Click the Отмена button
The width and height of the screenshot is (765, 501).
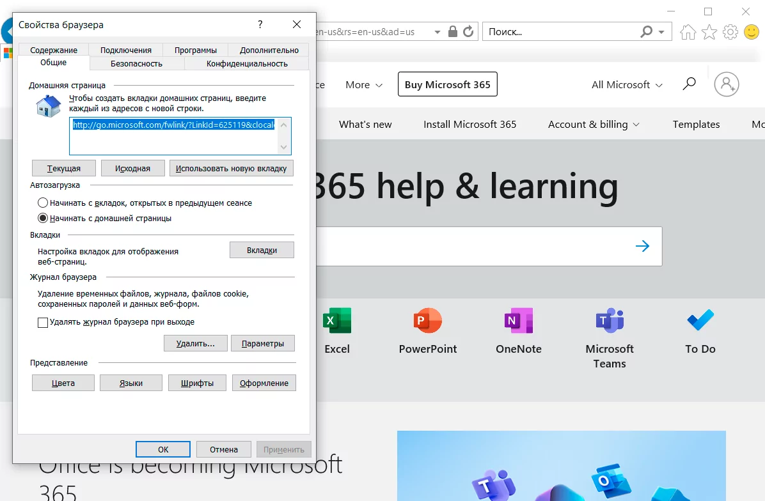coord(224,449)
